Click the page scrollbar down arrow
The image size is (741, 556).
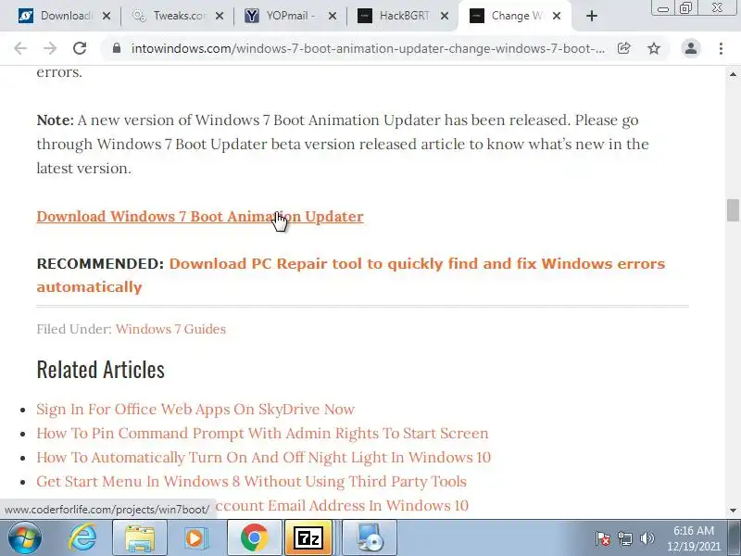click(733, 511)
